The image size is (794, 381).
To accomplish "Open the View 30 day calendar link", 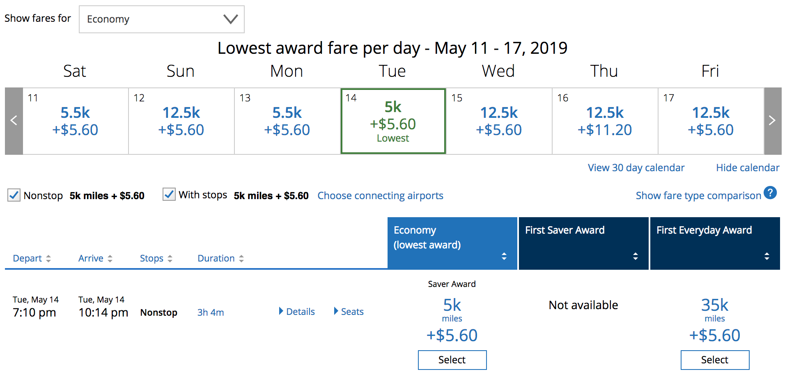I will (636, 168).
